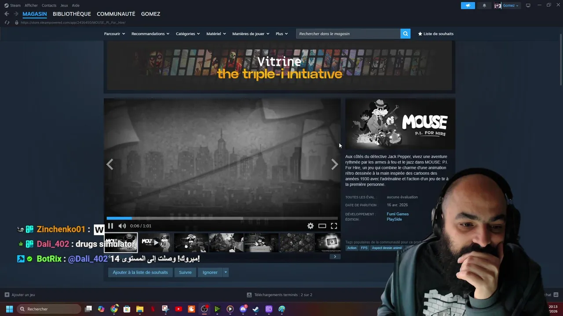Mute the trailer volume

coord(122,226)
